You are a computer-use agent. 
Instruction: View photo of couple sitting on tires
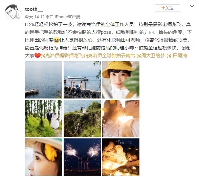(82, 80)
